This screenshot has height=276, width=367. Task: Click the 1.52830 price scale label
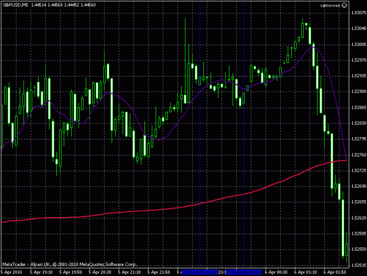tap(359, 123)
